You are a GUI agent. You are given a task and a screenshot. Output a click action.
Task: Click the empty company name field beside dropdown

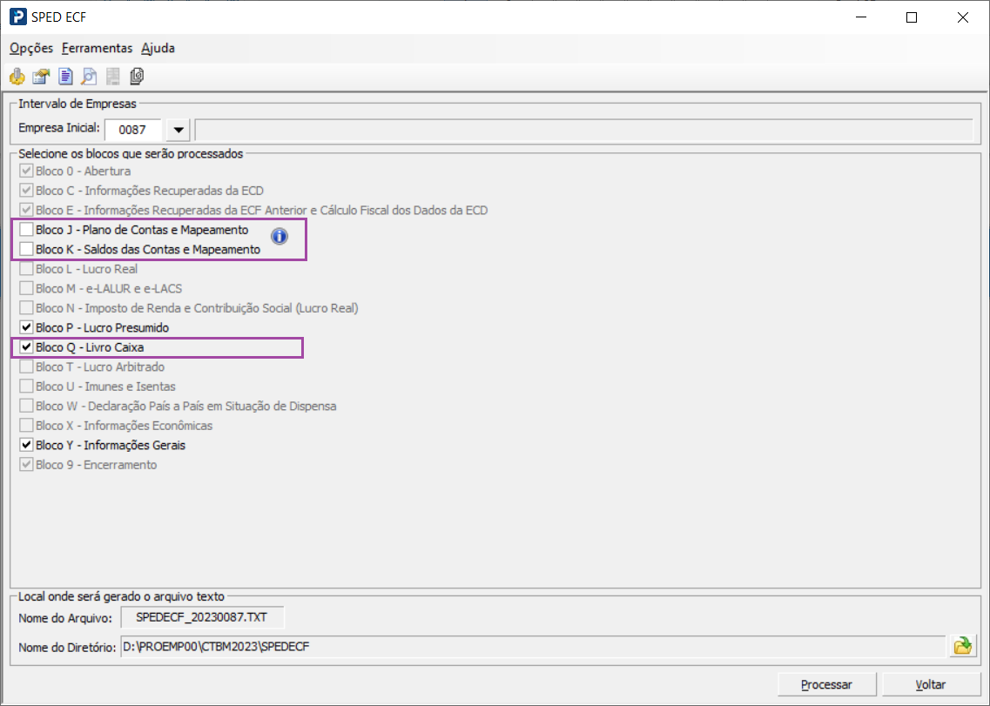coord(583,130)
